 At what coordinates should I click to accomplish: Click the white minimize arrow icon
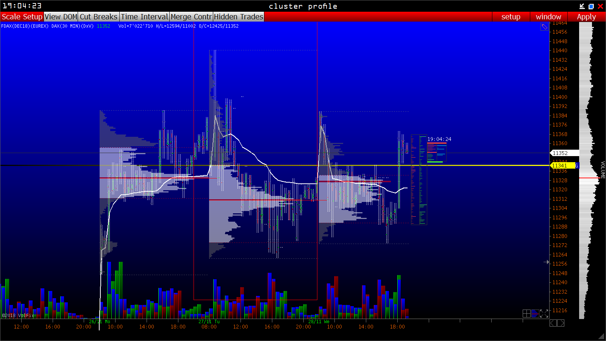pyautogui.click(x=582, y=6)
